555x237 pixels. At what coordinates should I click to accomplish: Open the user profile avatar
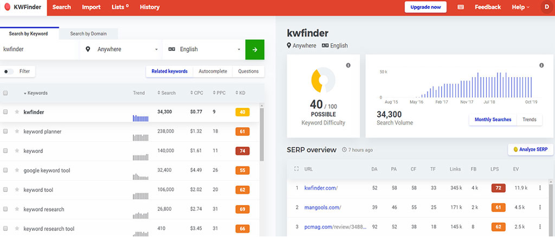pos(546,7)
